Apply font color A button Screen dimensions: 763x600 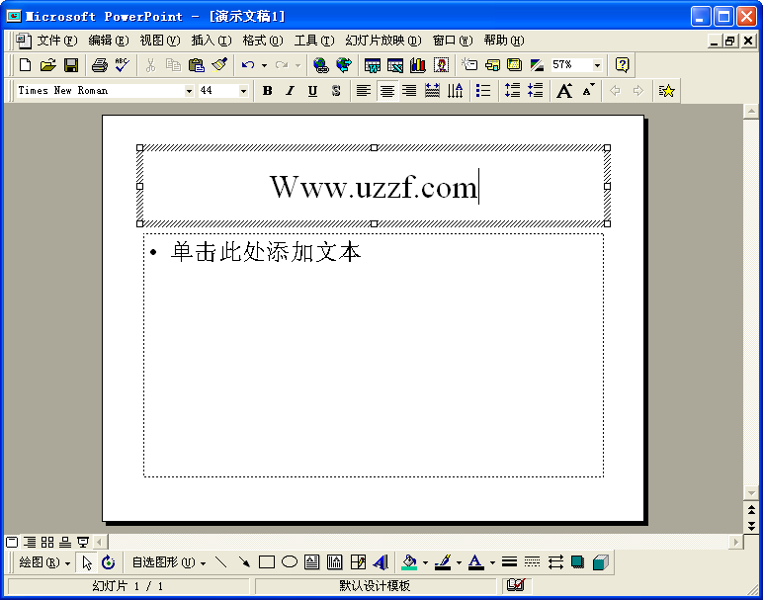pos(476,562)
